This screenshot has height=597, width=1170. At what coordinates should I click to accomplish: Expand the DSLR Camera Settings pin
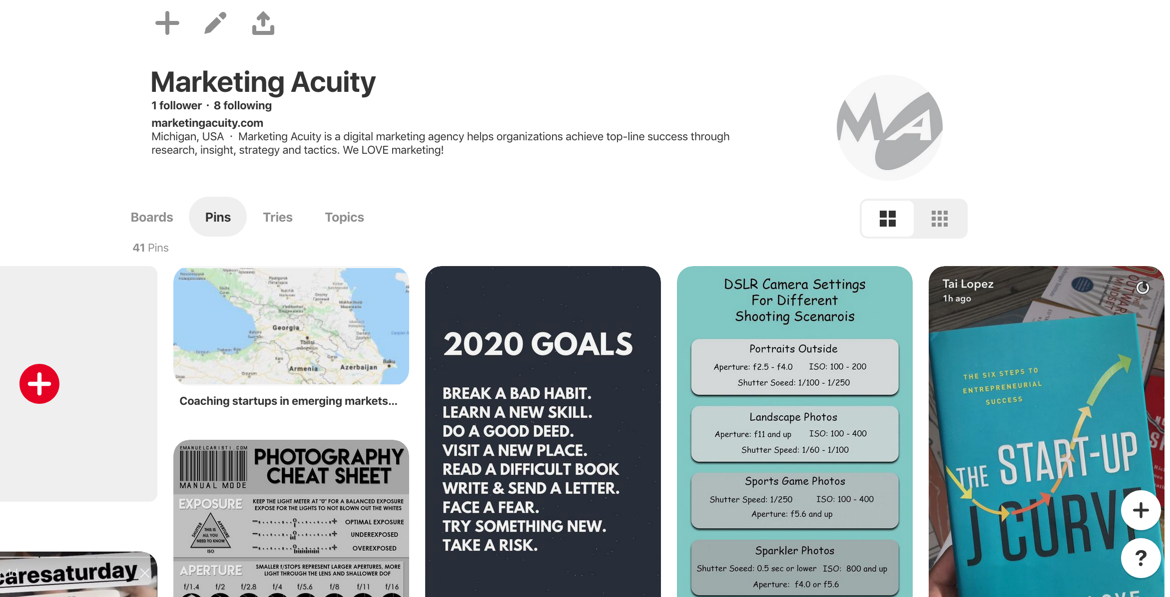click(794, 432)
